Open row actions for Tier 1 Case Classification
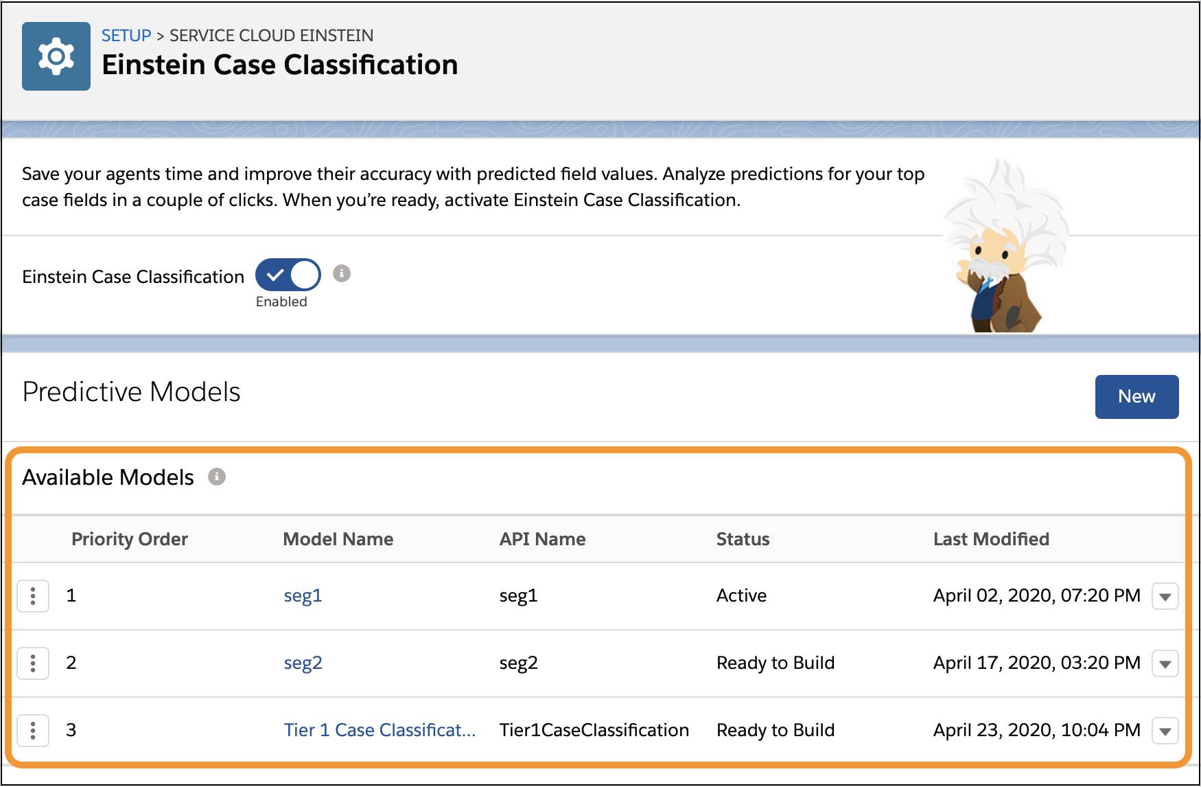The image size is (1201, 787). [33, 730]
